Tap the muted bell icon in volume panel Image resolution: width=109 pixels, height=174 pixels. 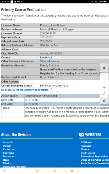[x=104, y=68]
